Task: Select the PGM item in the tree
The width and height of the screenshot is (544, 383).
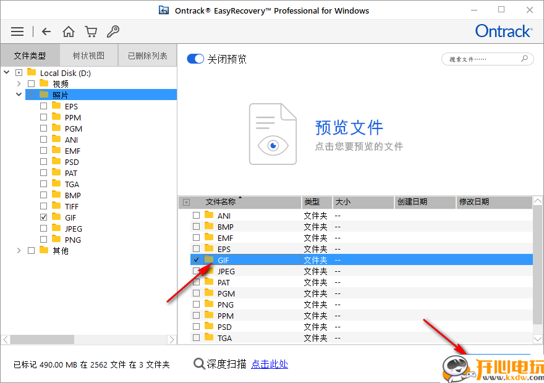Action: click(74, 129)
